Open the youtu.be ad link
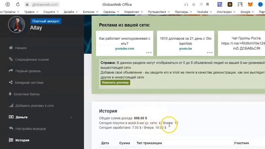The height and width of the screenshot is (149, 265). tap(185, 48)
